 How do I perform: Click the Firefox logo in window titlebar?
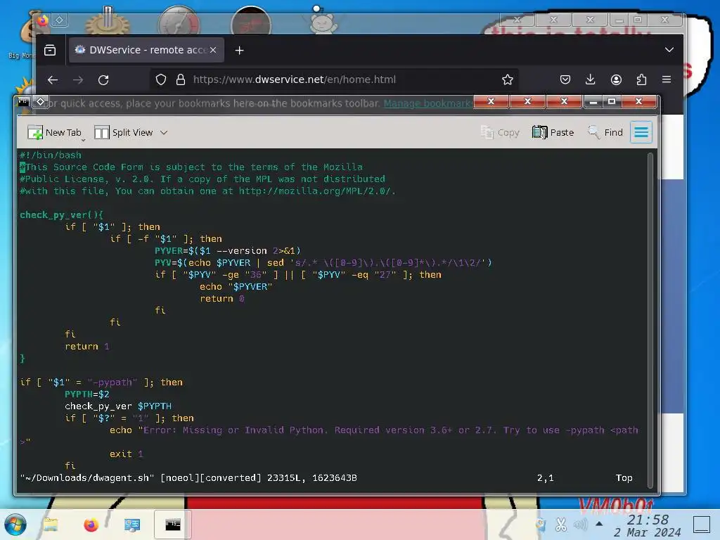[43, 20]
